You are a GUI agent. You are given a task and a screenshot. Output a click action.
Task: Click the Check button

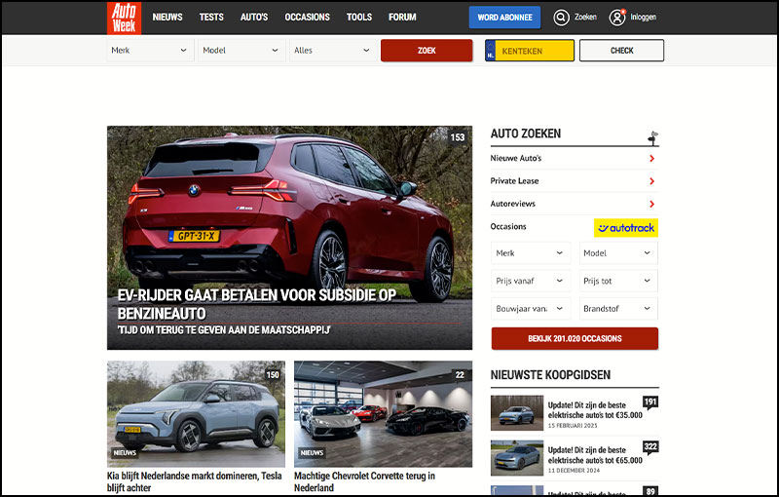click(621, 51)
